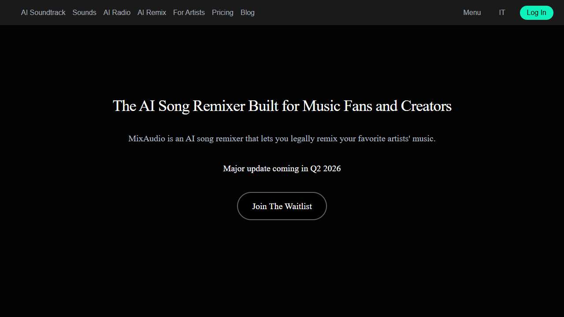The width and height of the screenshot is (564, 317).
Task: Click the Major update coming notice
Action: (282, 169)
